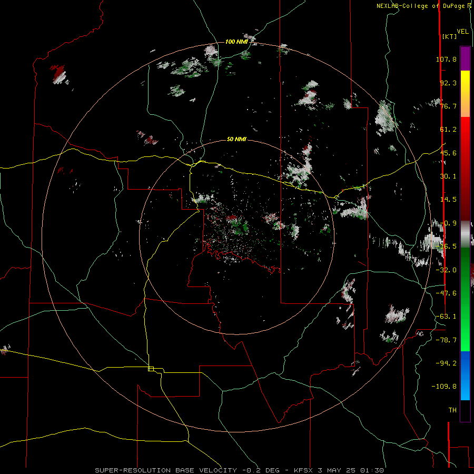Click the 14.5 velocity scale value
Image resolution: width=474 pixels, height=474 pixels.
(448, 200)
